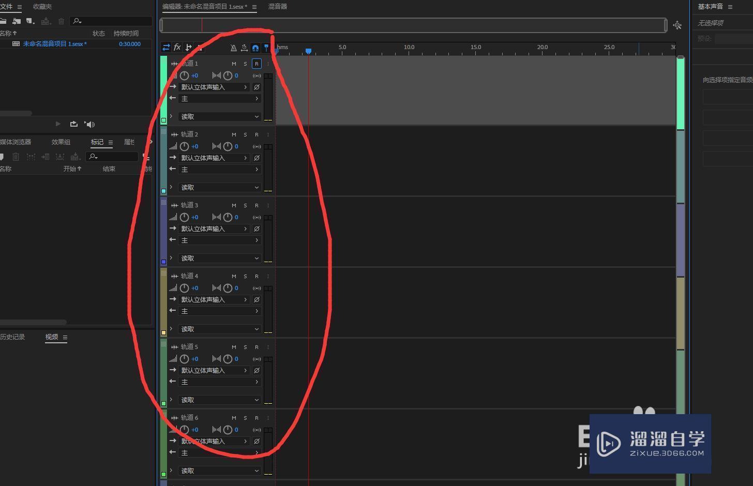
Task: Open Track 1 default stereo input dropdown
Action: [214, 87]
